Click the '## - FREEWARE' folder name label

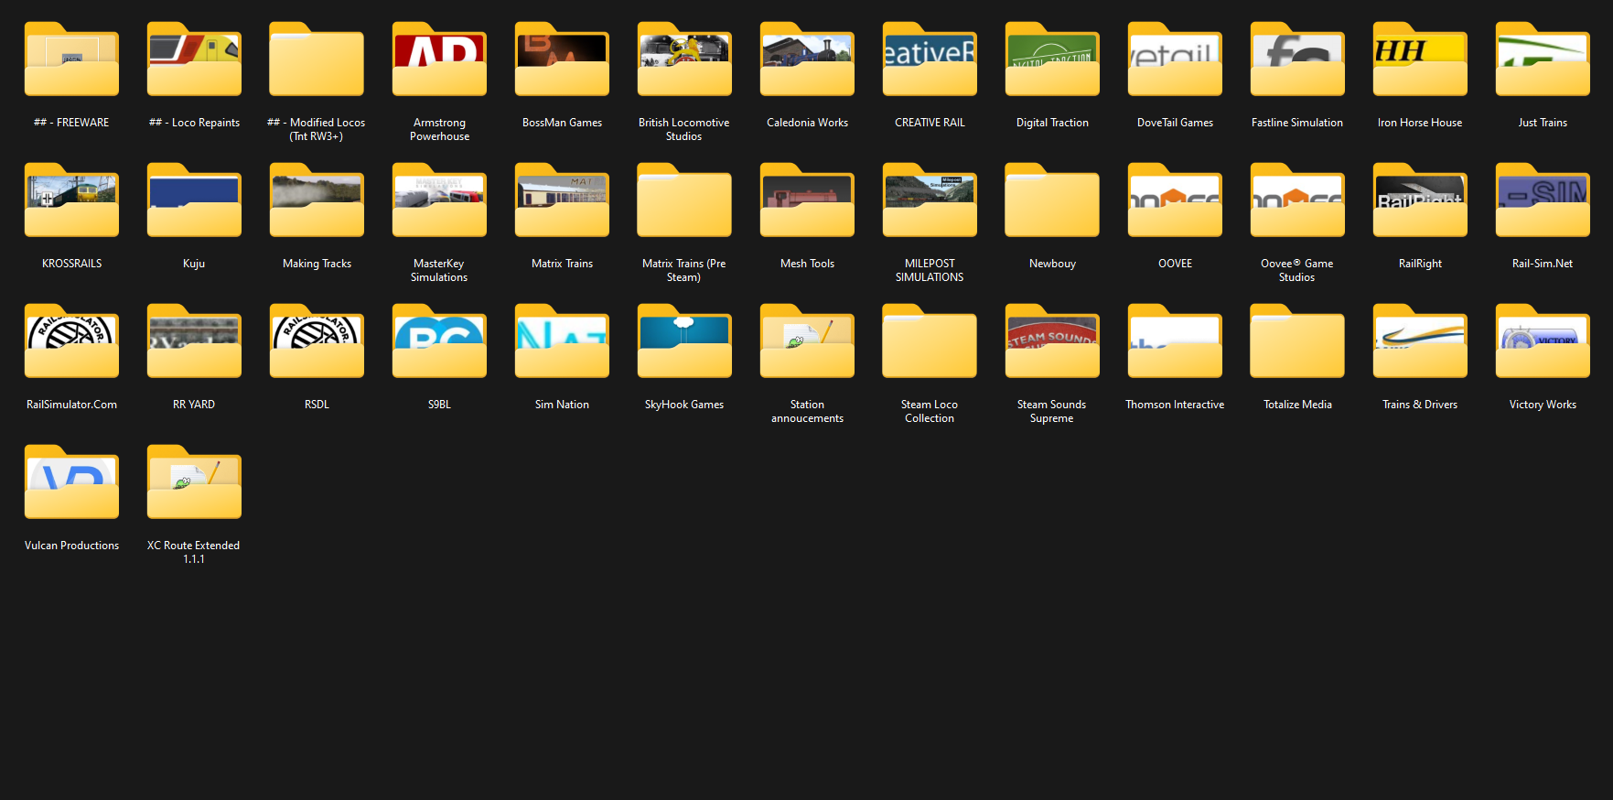pyautogui.click(x=71, y=123)
